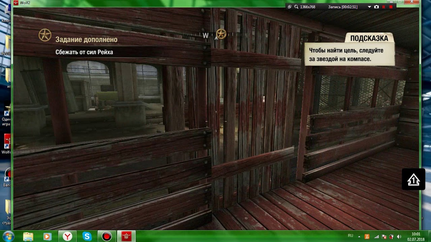Click the power plug tray icon

click(x=392, y=237)
